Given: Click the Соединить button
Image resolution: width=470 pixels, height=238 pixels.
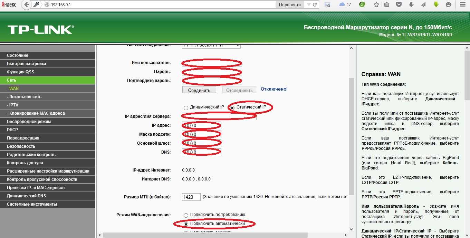Looking at the screenshot, I should (x=199, y=90).
